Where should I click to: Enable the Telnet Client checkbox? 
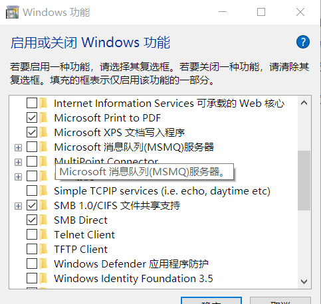pyautogui.click(x=32, y=234)
